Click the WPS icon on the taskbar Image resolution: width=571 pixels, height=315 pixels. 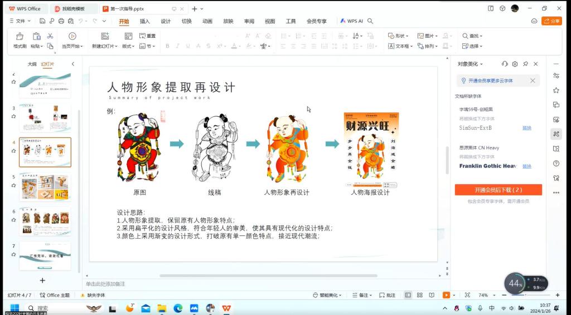pos(226,308)
